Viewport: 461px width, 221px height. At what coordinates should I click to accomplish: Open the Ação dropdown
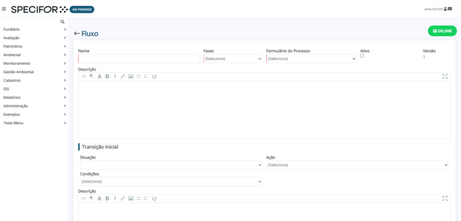(x=357, y=165)
